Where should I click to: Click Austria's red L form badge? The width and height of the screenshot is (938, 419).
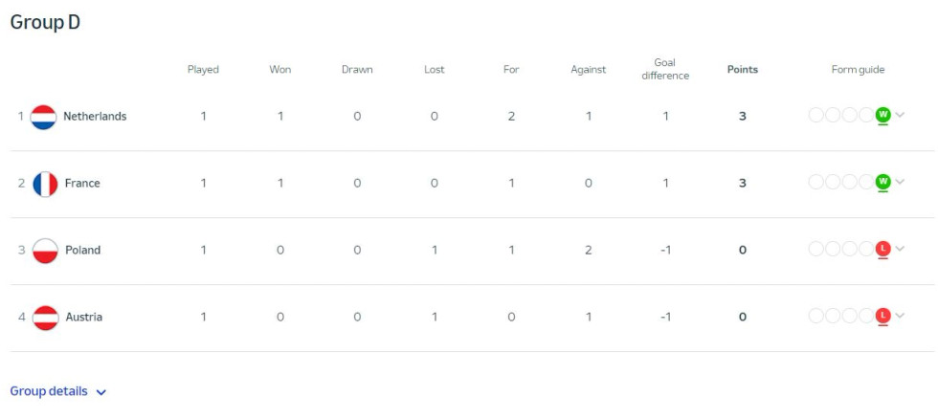pos(882,315)
